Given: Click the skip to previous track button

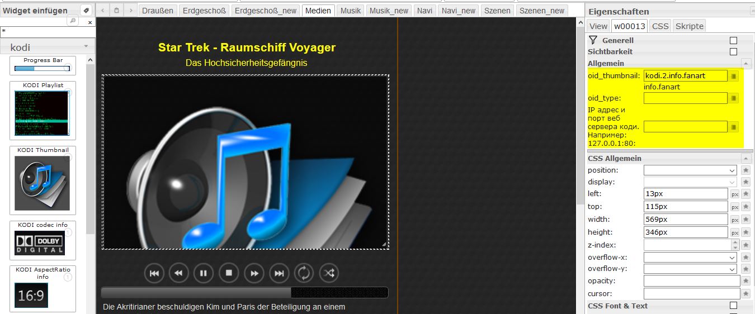Looking at the screenshot, I should click(x=154, y=273).
